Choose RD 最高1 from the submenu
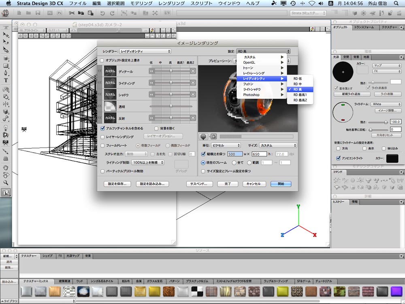The width and height of the screenshot is (405, 304). (x=300, y=95)
